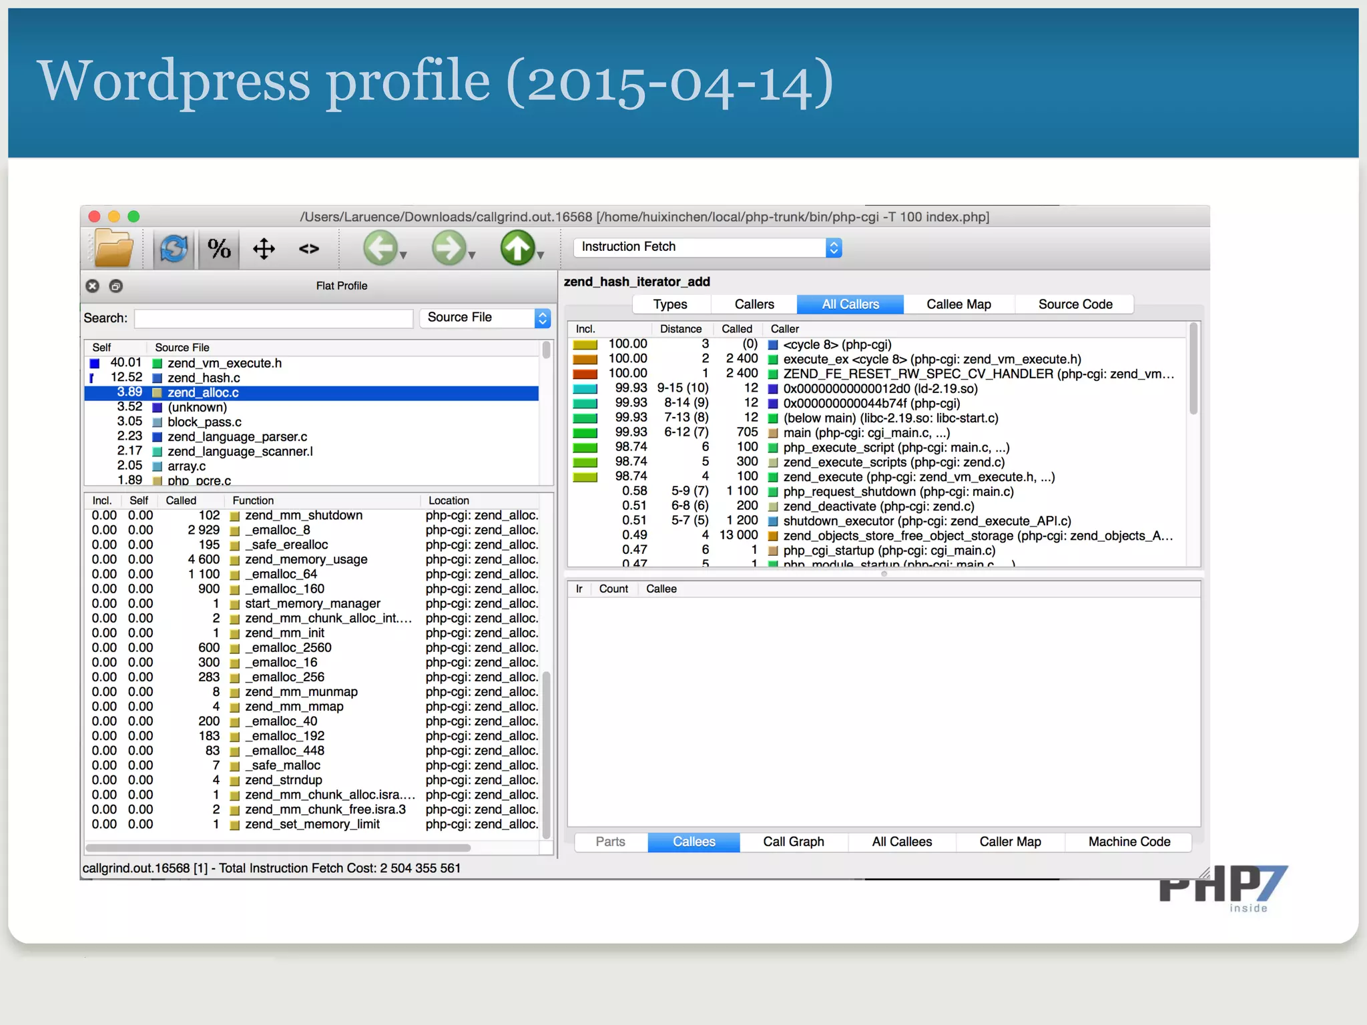Screen dimensions: 1367x1025
Task: Select zend_memory_usage function row
Action: (x=312, y=559)
